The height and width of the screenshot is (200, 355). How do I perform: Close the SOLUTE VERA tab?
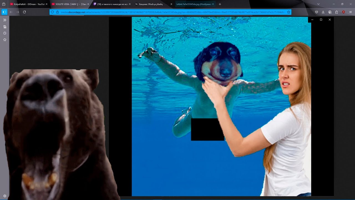pos(88,4)
